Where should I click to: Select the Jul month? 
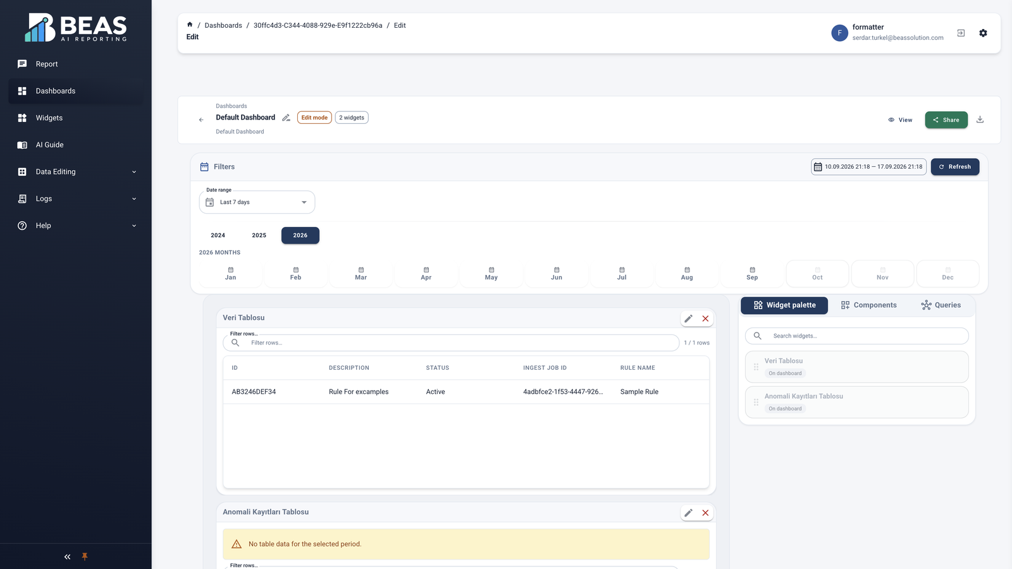tap(622, 274)
